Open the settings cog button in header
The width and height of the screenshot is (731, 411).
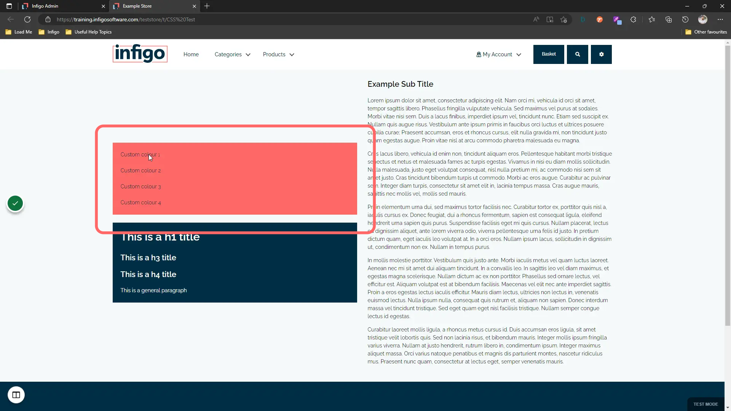[601, 54]
